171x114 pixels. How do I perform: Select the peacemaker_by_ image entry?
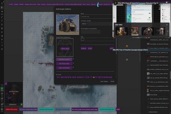pyautogui.click(x=158, y=44)
